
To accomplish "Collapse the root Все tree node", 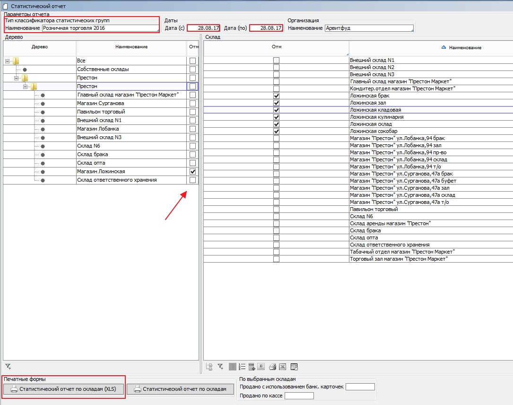I will point(7,61).
